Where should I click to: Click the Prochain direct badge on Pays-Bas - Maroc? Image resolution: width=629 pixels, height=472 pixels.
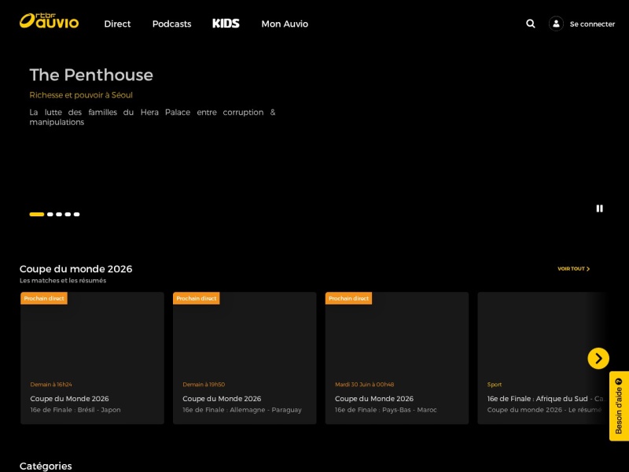[349, 298]
